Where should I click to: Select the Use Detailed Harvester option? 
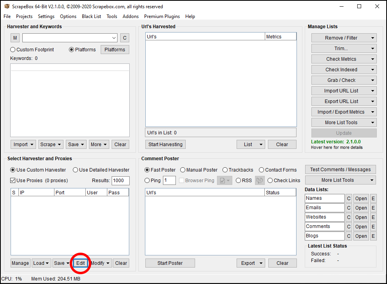click(x=76, y=170)
